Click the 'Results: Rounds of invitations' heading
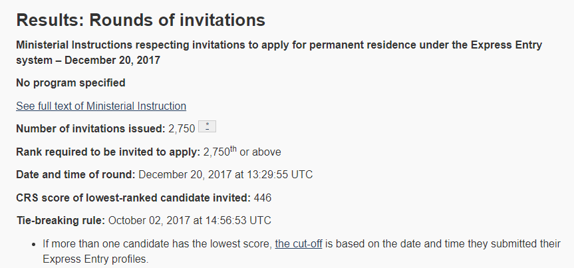Viewport: 574px width, 268px height. 140,20
